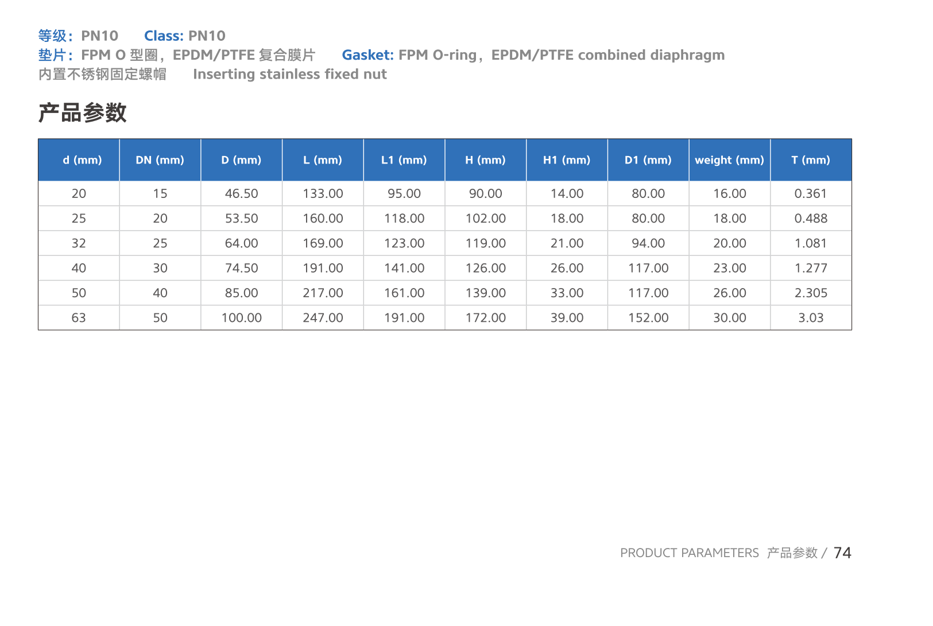Select the cell with value 90.00
Image resolution: width=933 pixels, height=626 pixels.
[486, 193]
